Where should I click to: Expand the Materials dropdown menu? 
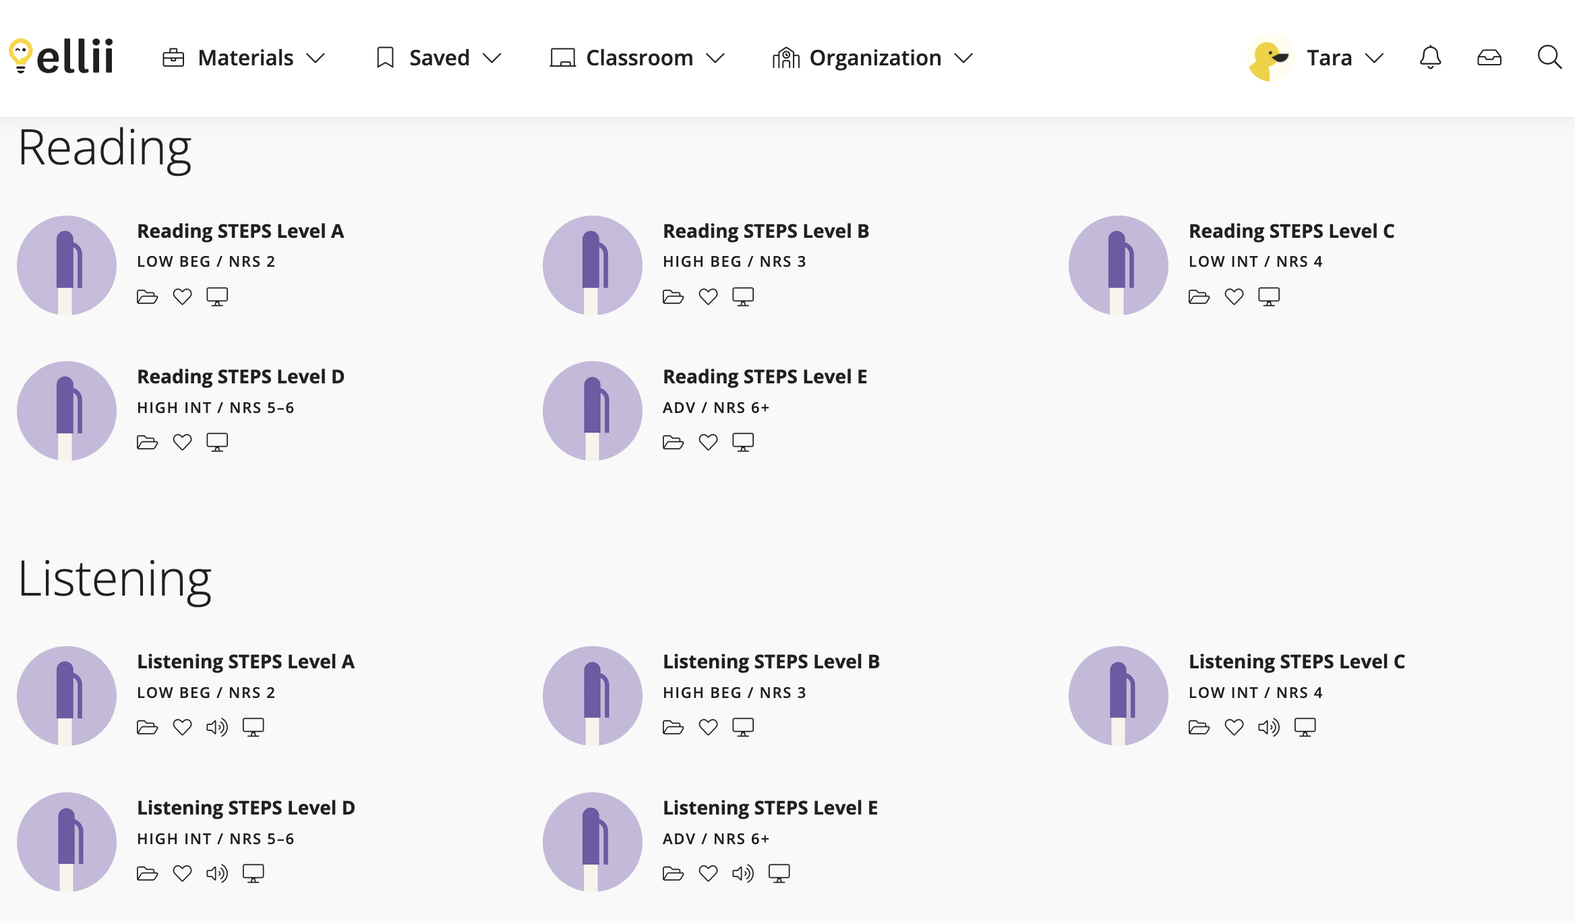point(244,58)
